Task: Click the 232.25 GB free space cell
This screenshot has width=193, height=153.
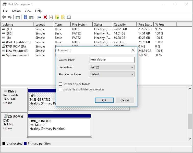Action: [145, 29]
